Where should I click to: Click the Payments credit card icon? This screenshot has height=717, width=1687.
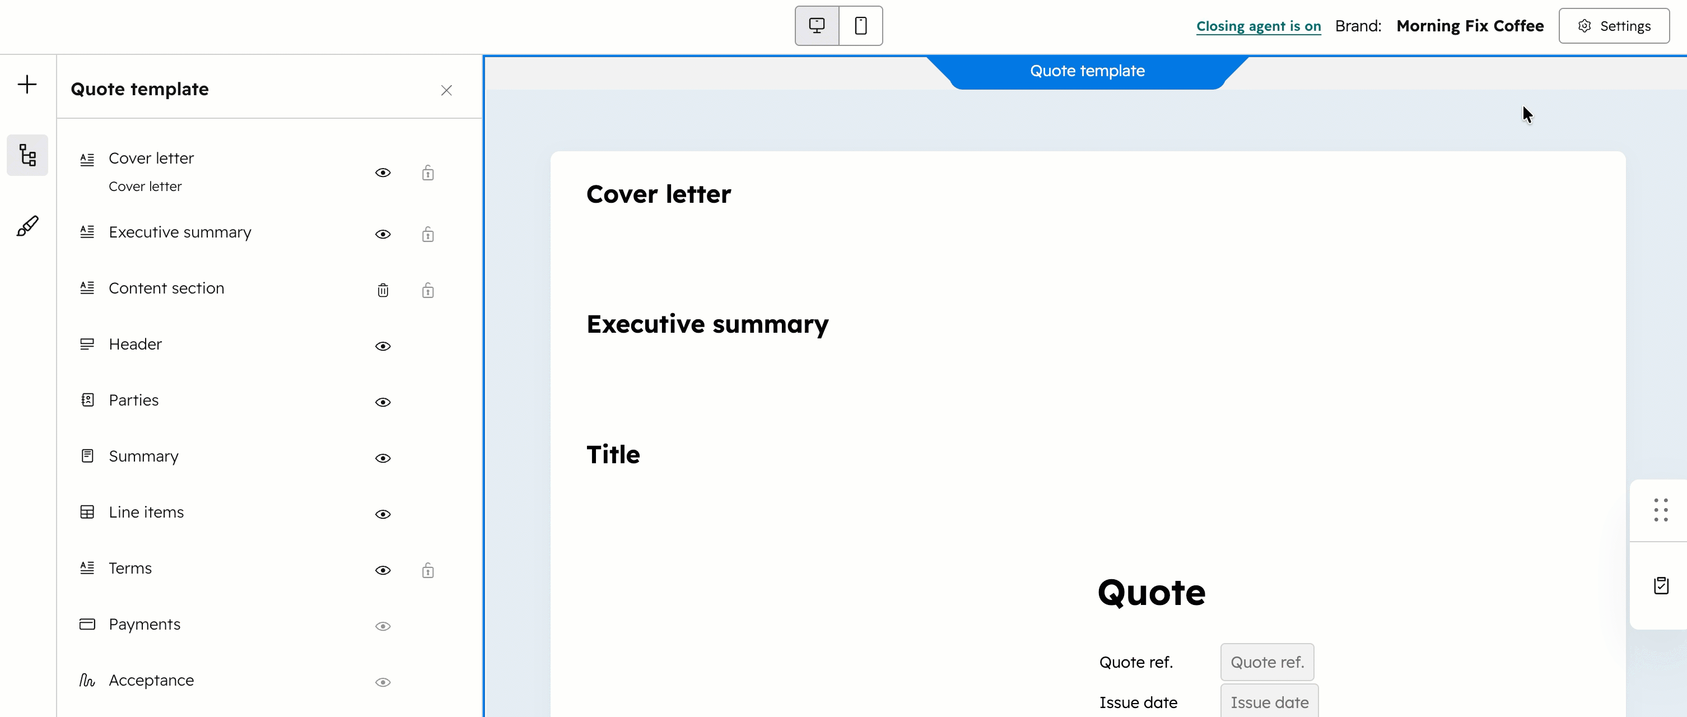click(87, 624)
